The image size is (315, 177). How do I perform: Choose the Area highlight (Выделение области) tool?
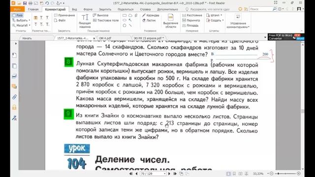coord(171,21)
